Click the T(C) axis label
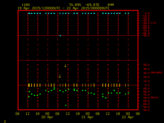 tap(154, 23)
